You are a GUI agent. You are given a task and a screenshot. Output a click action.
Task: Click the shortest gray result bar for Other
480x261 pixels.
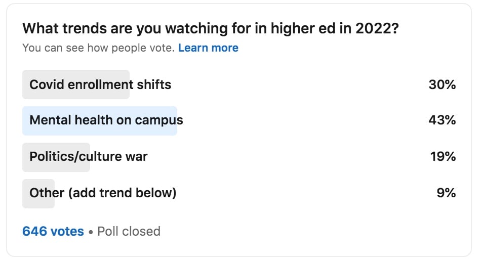[38, 194]
